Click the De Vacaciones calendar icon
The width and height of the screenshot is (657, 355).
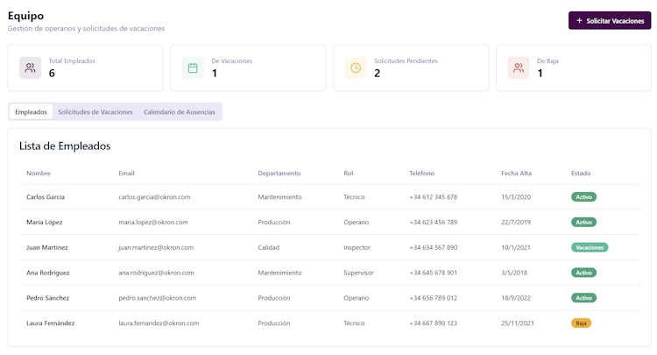pyautogui.click(x=193, y=67)
